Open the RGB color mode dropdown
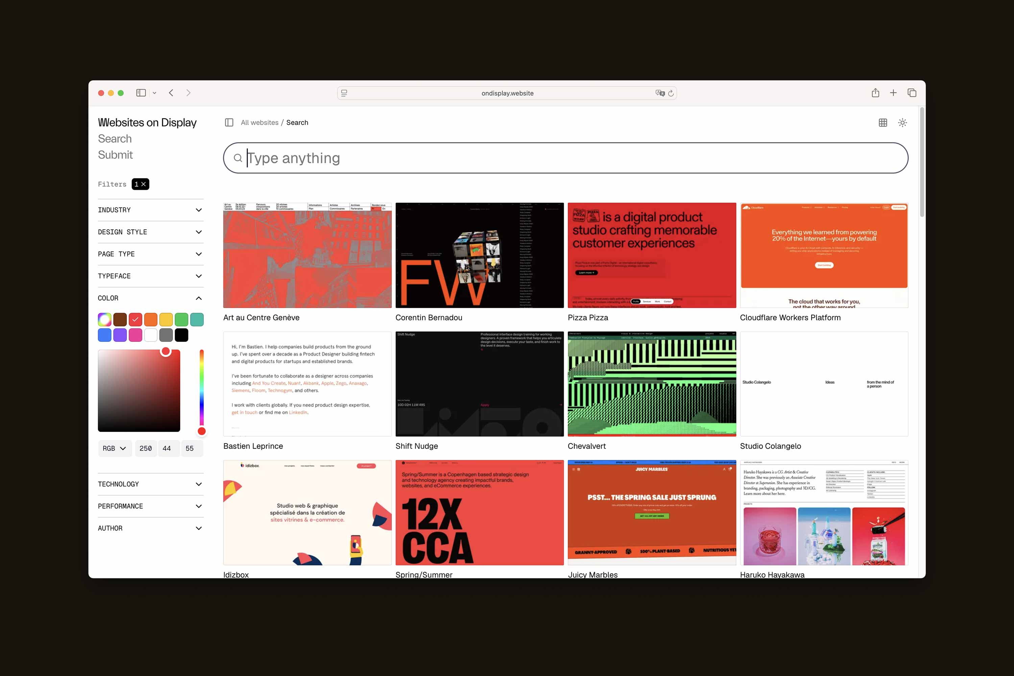The height and width of the screenshot is (676, 1014). (x=114, y=449)
